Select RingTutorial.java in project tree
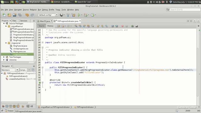The height and width of the screenshot is (113, 201). click(20, 46)
